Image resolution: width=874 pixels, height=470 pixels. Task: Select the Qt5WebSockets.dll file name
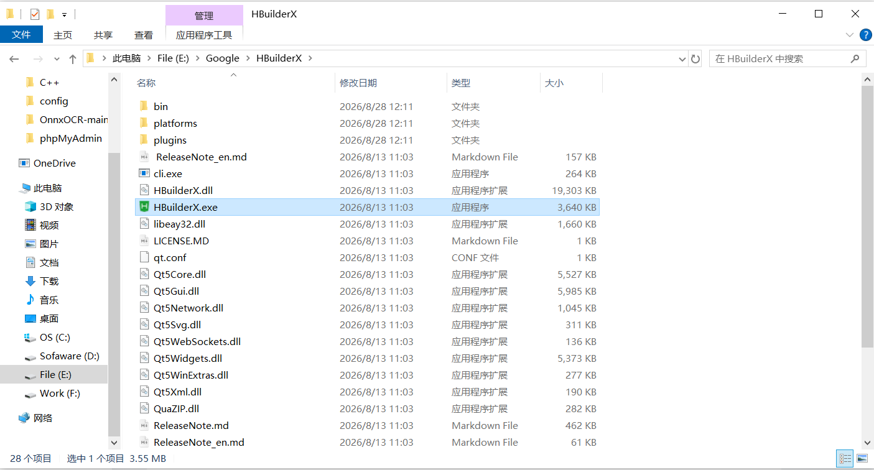pos(197,341)
